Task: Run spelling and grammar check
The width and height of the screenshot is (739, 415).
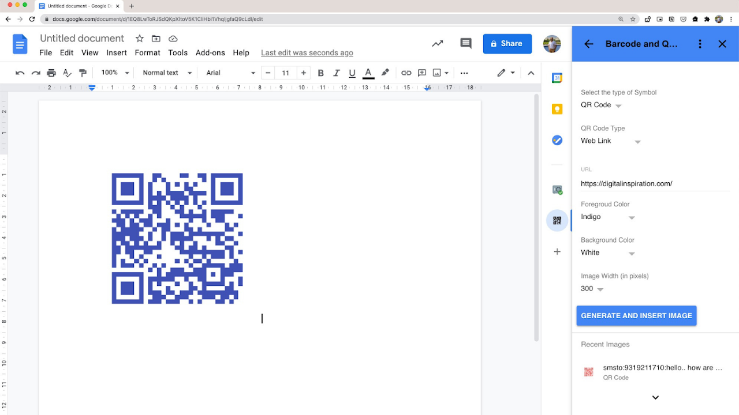Action: point(67,73)
